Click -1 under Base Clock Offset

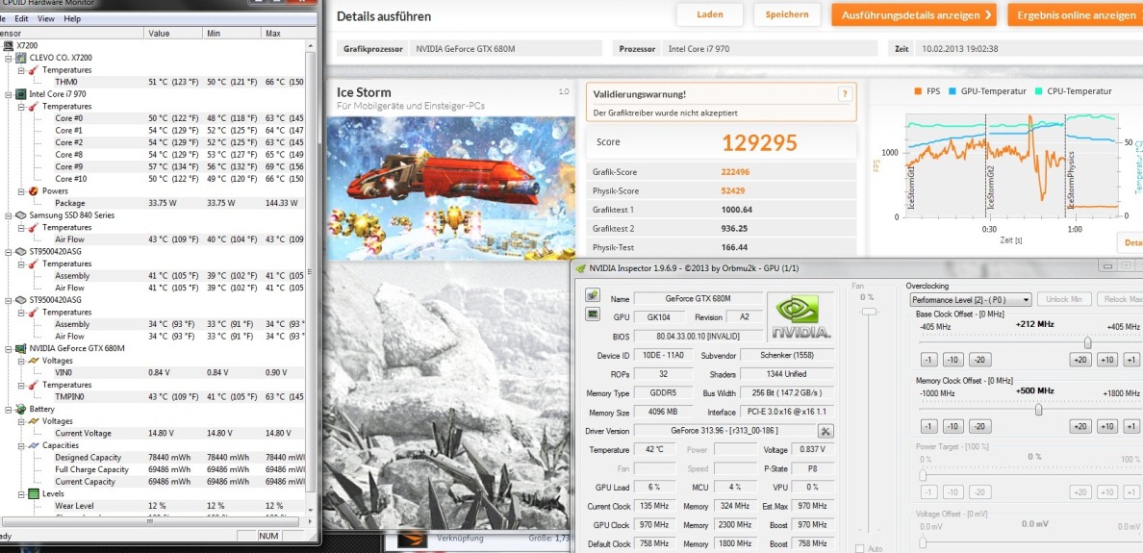tap(928, 360)
